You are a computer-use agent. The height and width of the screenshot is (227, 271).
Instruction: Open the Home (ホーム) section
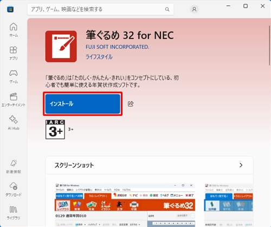coord(14,30)
